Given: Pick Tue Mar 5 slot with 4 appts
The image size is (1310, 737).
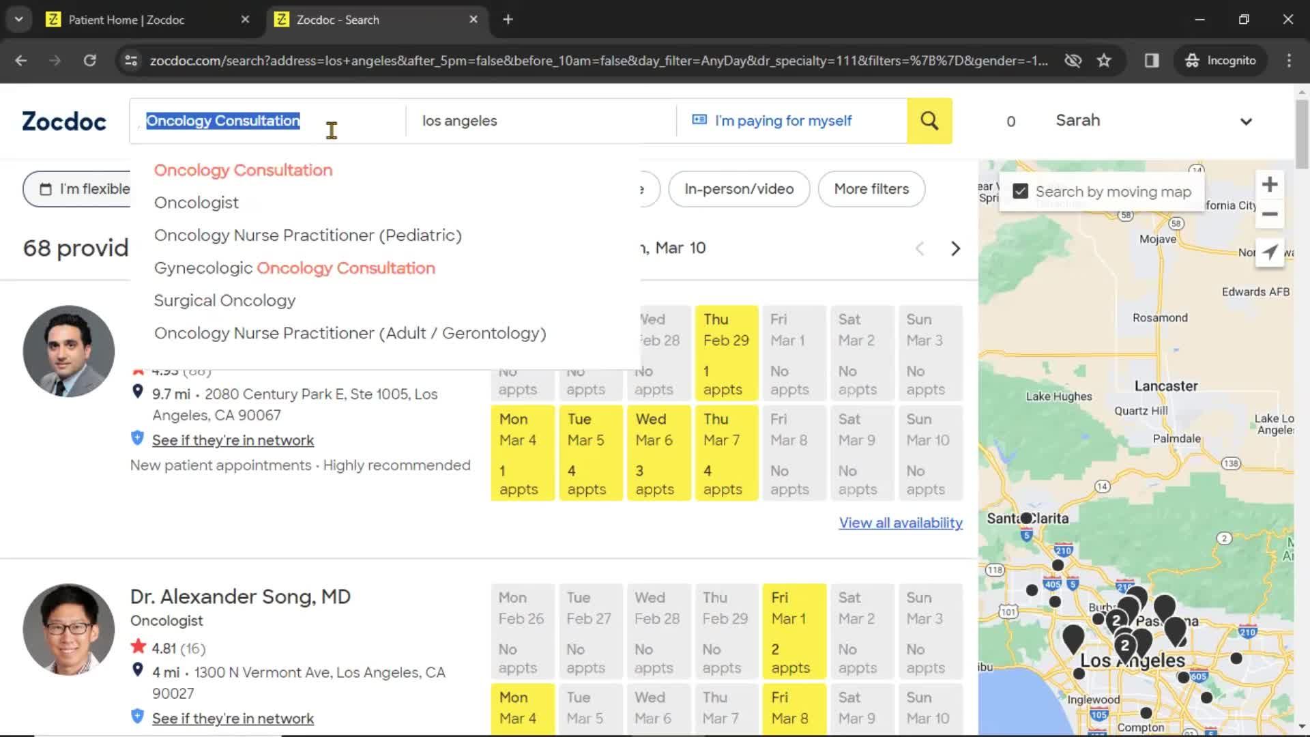Looking at the screenshot, I should pos(591,453).
